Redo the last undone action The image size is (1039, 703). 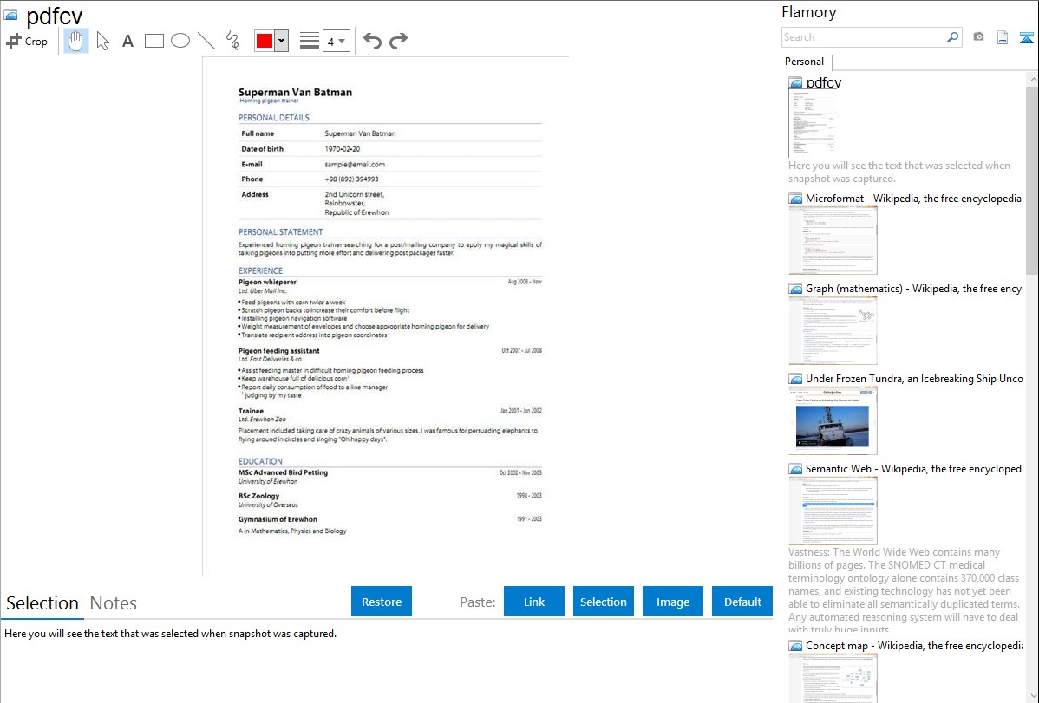point(398,41)
